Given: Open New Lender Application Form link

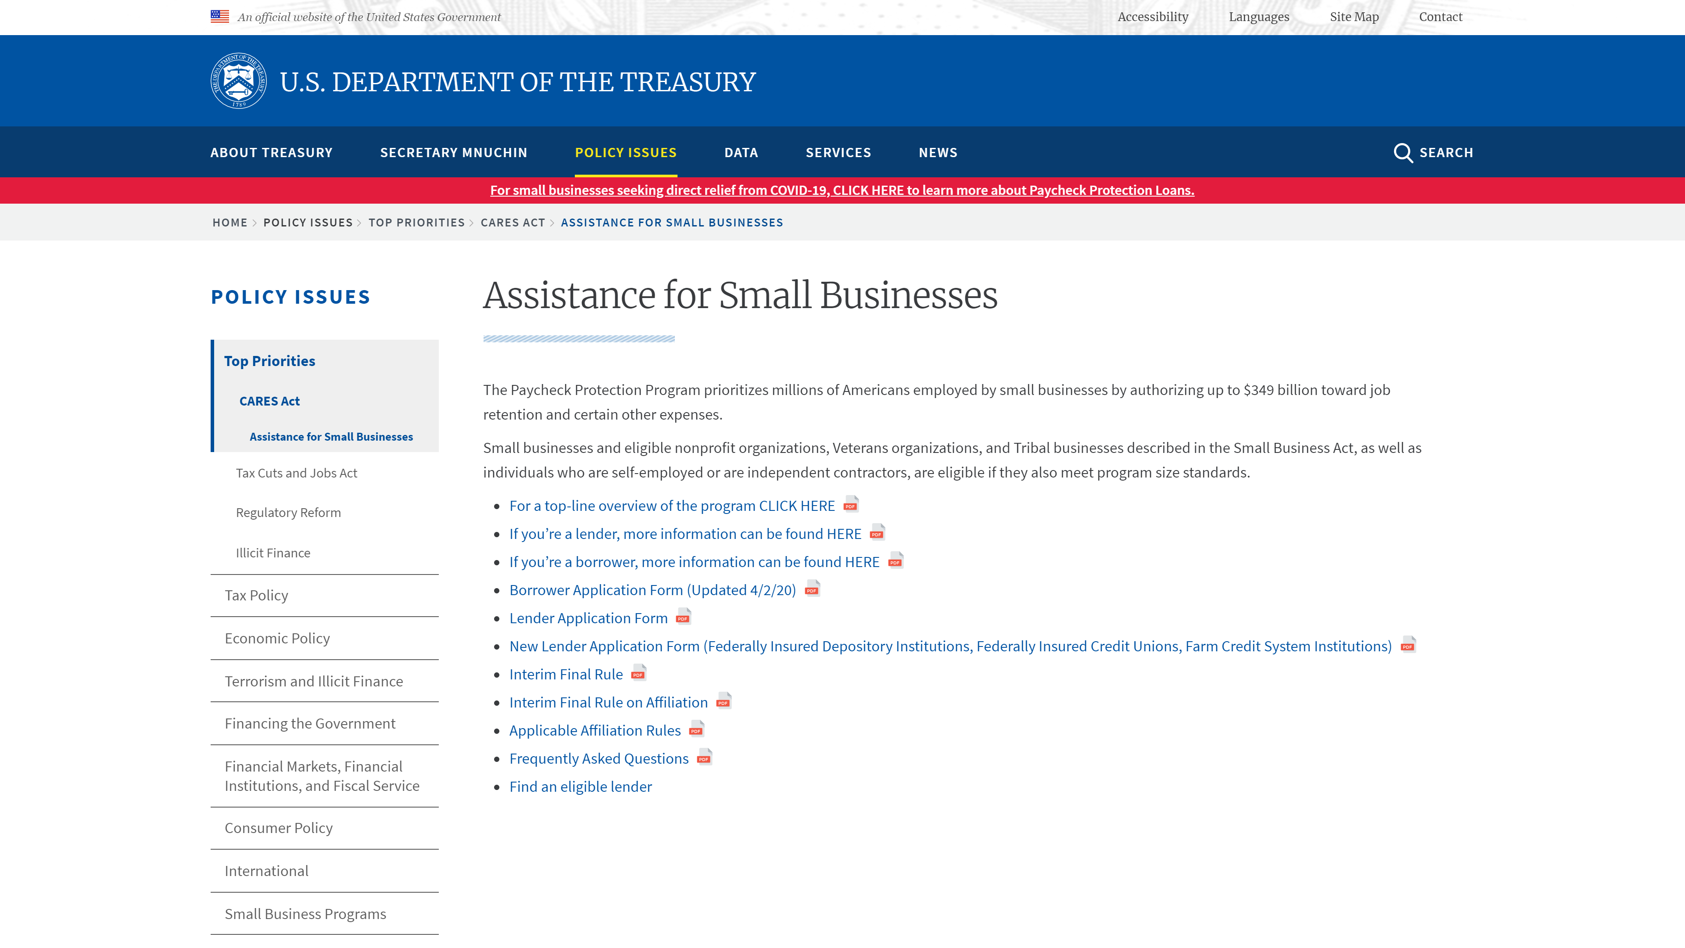Looking at the screenshot, I should click(950, 646).
